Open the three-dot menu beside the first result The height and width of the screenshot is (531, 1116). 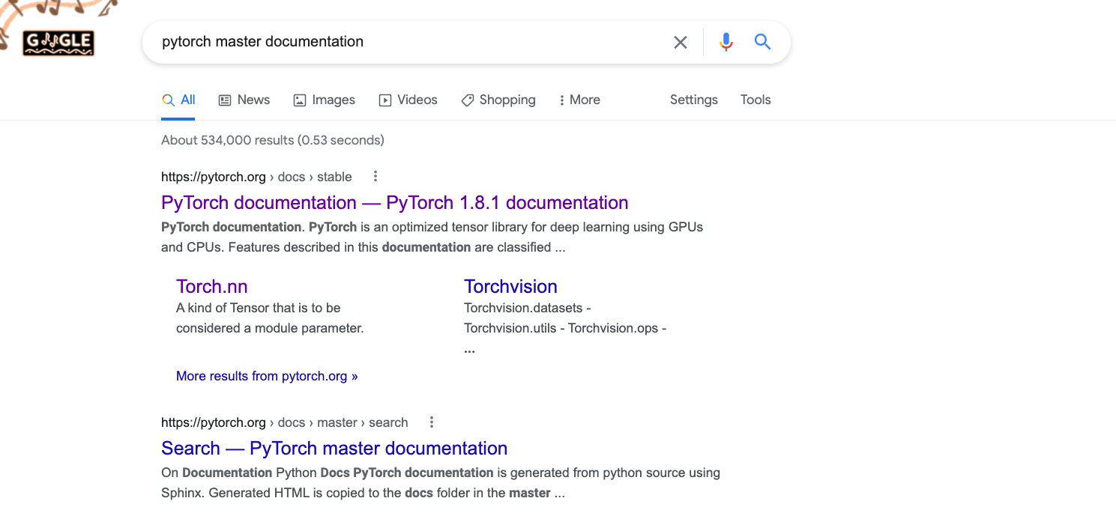click(x=375, y=175)
